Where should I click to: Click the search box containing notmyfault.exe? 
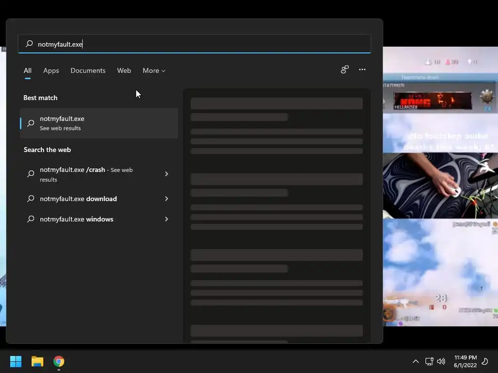click(195, 44)
